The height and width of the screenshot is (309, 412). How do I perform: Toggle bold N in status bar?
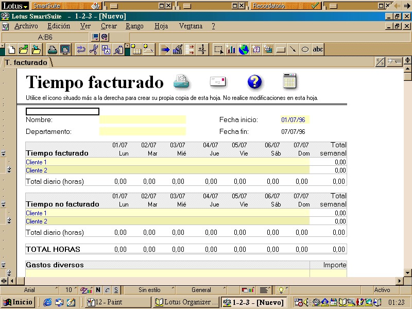tap(98, 290)
